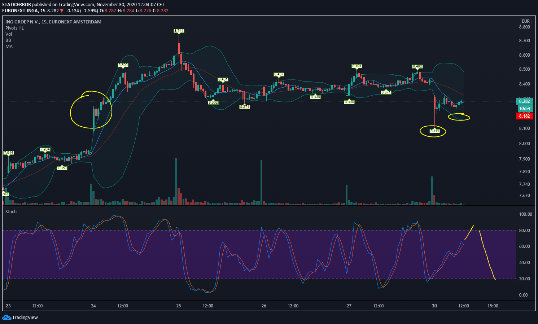Select the MA indicator label
Viewport: 538px width, 324px height.
9,47
